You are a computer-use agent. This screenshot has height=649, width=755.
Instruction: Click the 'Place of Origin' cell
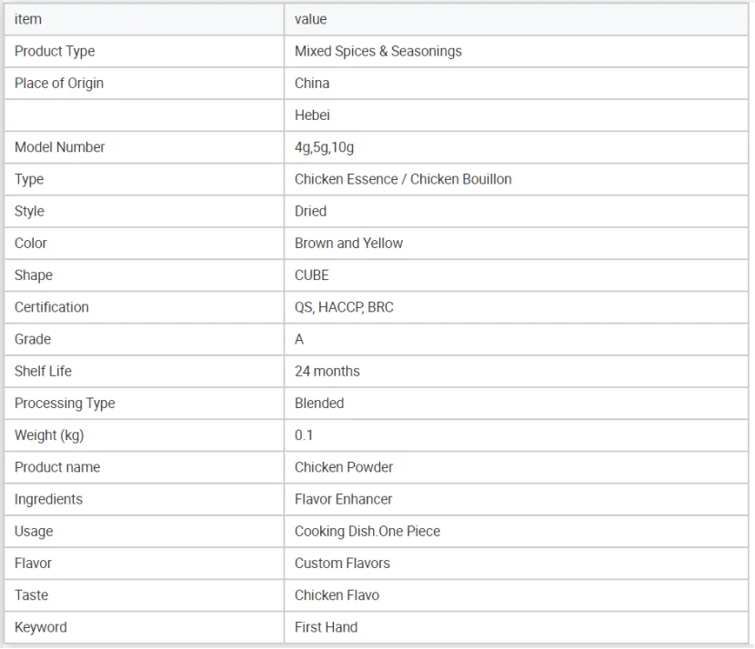(59, 83)
